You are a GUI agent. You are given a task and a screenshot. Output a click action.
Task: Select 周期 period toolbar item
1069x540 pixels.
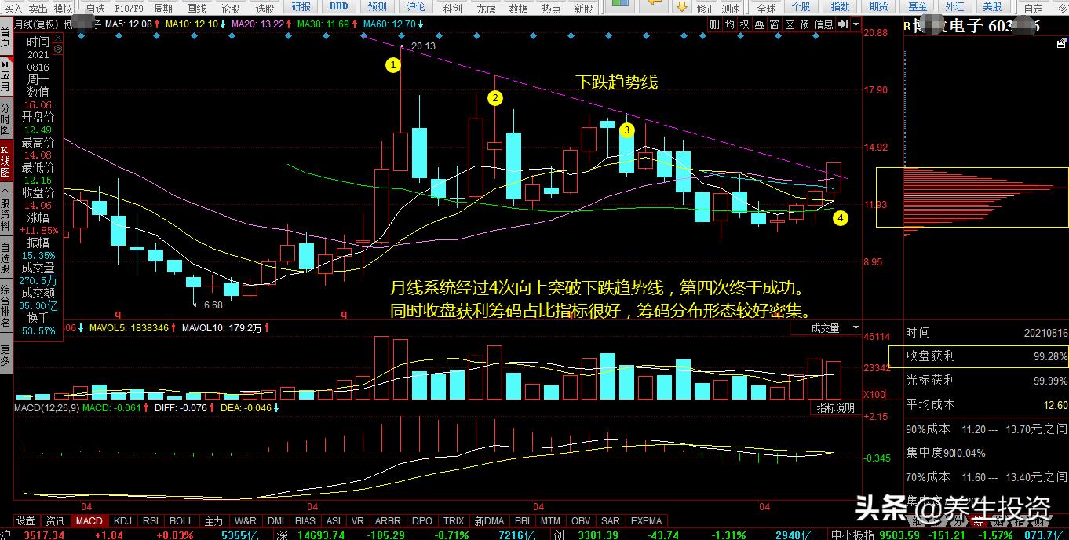[x=163, y=8]
